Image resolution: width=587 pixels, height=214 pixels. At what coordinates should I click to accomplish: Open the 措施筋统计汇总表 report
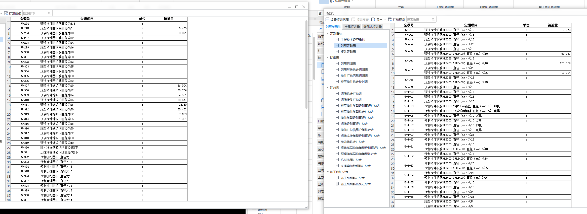point(353,142)
